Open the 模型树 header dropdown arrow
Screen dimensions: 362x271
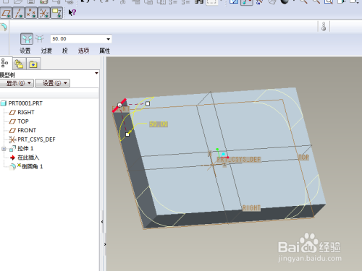[96, 73]
